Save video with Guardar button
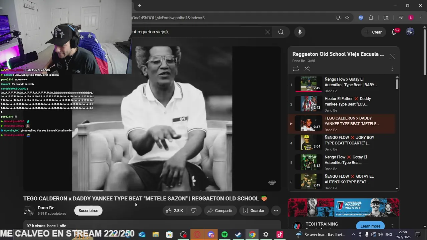427x240 pixels. pyautogui.click(x=254, y=211)
